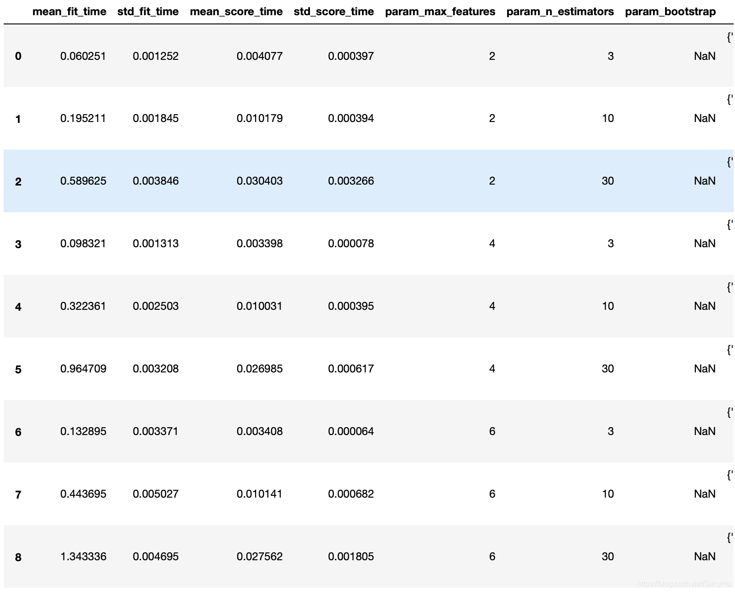Image resolution: width=735 pixels, height=592 pixels.
Task: Click mean_score_time value 0.030403
Action: 260,181
